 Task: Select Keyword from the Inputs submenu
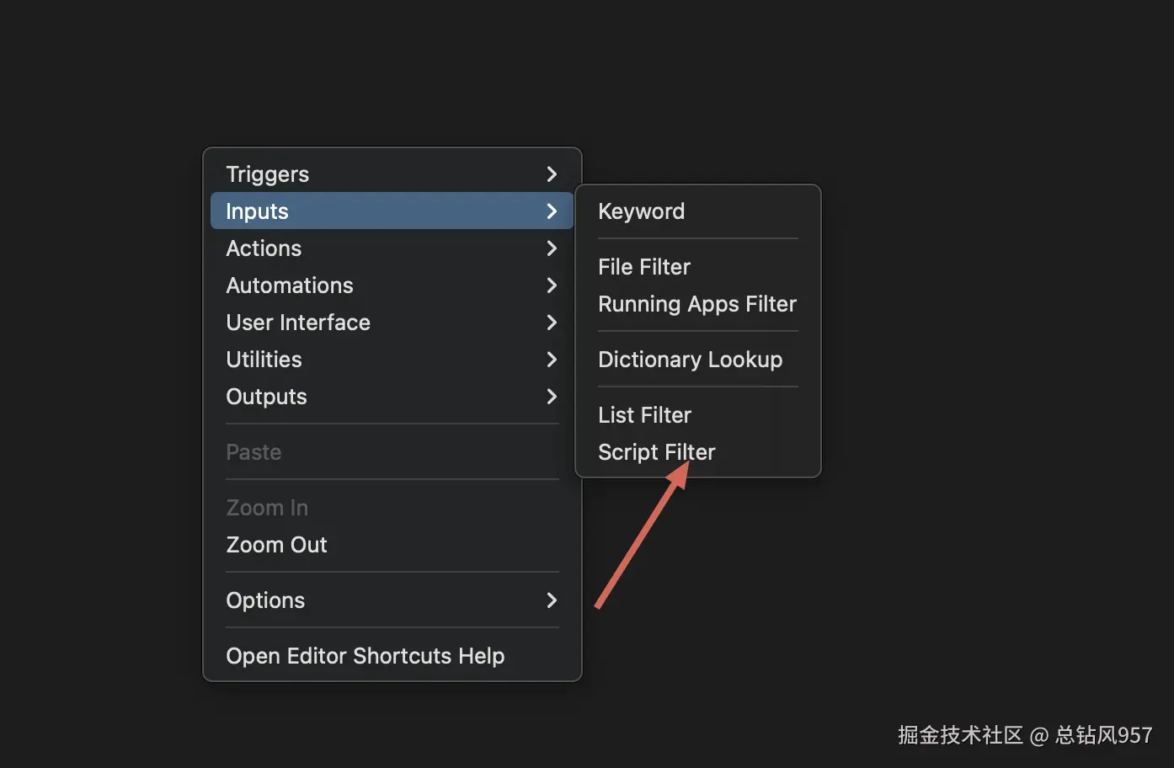pyautogui.click(x=641, y=211)
